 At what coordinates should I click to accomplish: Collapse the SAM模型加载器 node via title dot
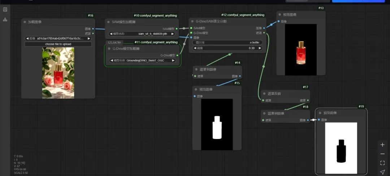(x=108, y=22)
